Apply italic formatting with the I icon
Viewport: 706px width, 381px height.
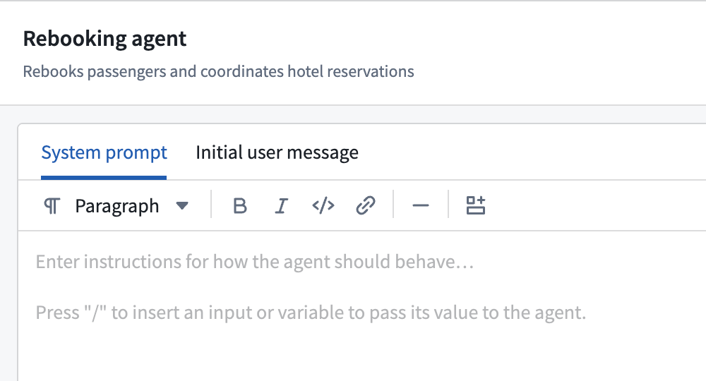[282, 206]
